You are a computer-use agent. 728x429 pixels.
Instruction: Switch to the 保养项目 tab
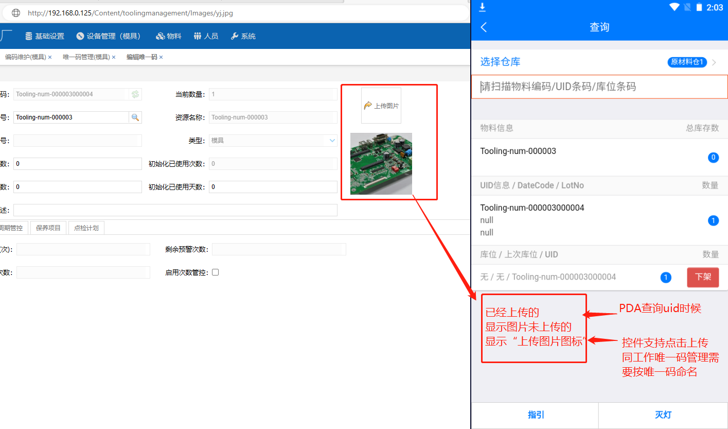48,228
